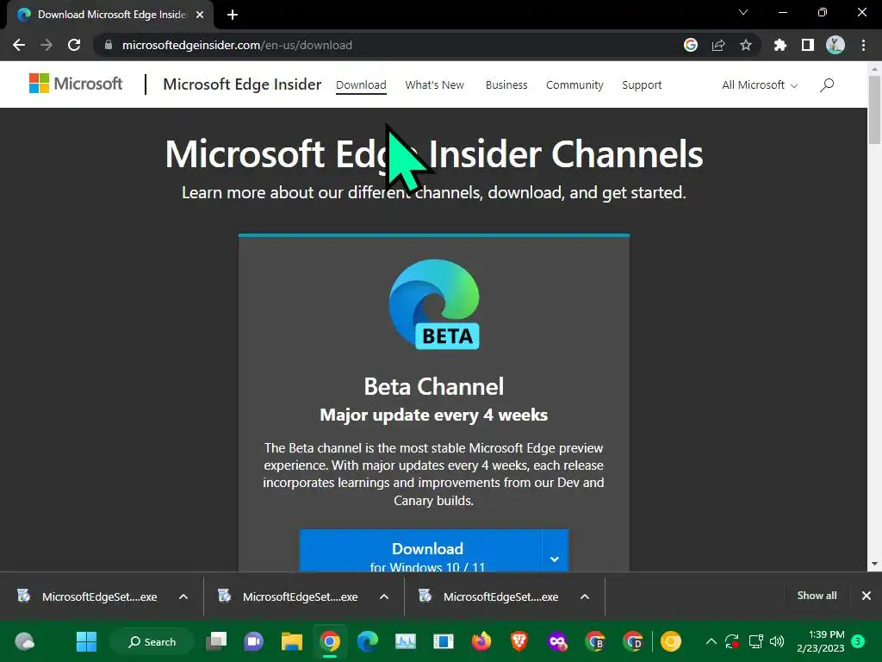The width and height of the screenshot is (882, 662).
Task: Click the Microsoft logo
Action: pyautogui.click(x=76, y=84)
